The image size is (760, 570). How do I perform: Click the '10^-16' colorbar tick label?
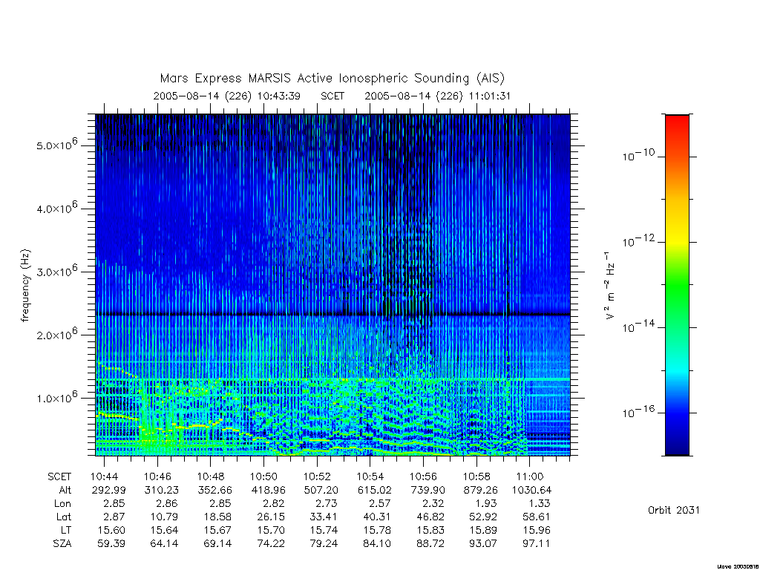(x=638, y=413)
